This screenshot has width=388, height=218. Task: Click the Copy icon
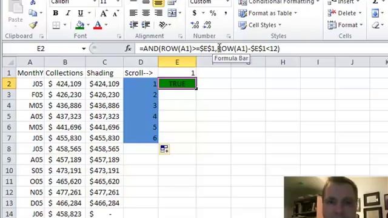pos(33,13)
